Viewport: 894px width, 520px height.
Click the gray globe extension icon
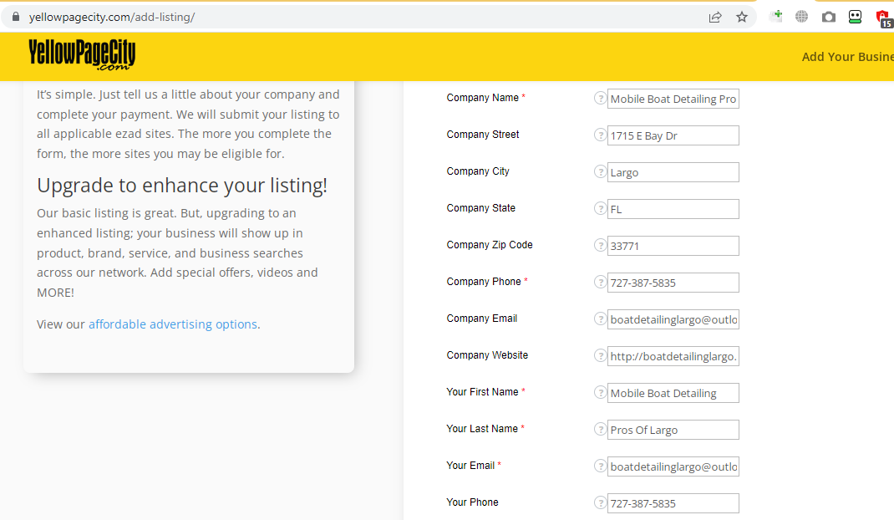[x=802, y=17]
